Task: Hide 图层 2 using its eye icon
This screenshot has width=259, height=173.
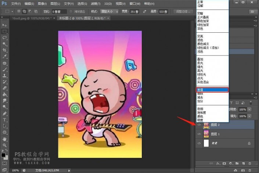Action: click(199, 125)
